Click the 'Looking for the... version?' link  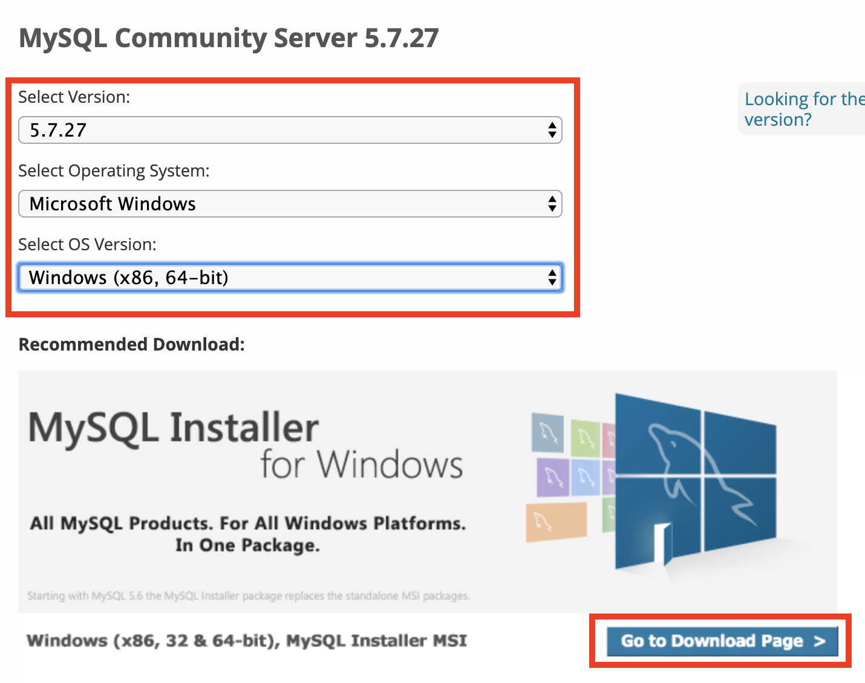[805, 109]
